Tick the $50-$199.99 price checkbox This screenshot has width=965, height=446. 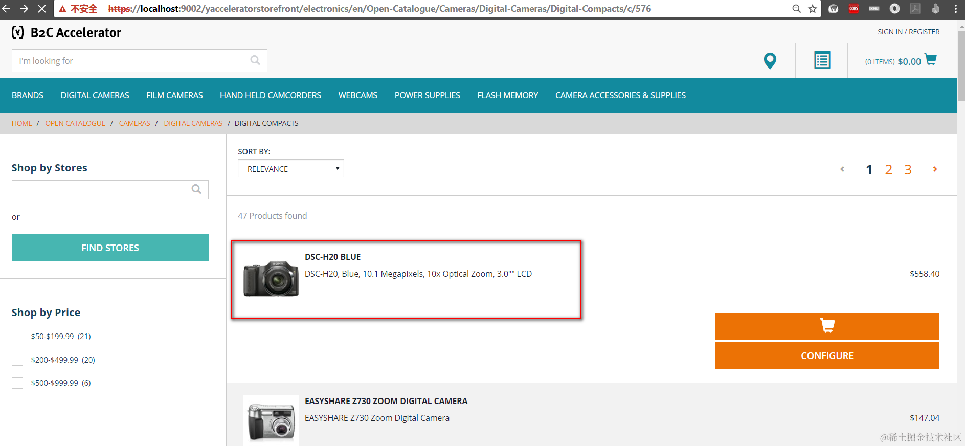(17, 337)
